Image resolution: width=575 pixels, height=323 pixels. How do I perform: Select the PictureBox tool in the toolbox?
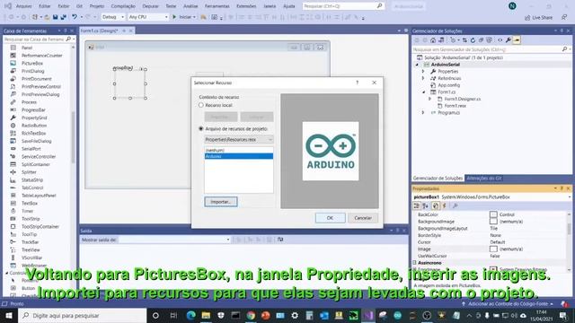[32, 64]
